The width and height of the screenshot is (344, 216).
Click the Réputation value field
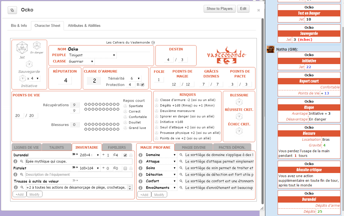pyautogui.click(x=66, y=80)
